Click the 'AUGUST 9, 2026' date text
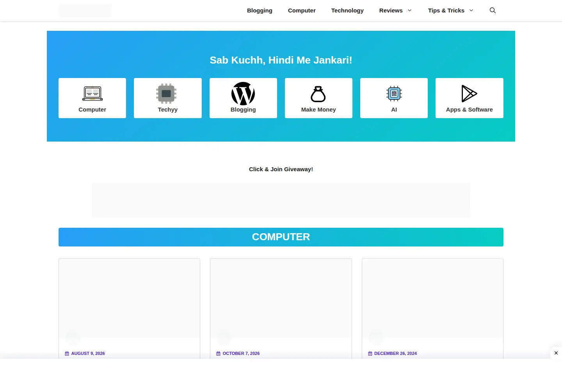Viewport: 562px width, 390px height. (x=88, y=354)
